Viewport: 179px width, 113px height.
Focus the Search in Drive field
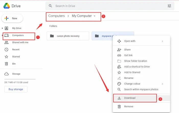coord(110,6)
